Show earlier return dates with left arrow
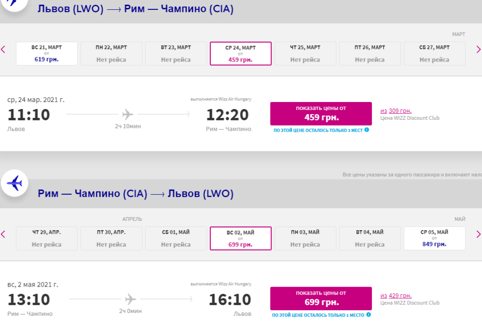Screen dimensions: 482x321 click(x=3, y=235)
